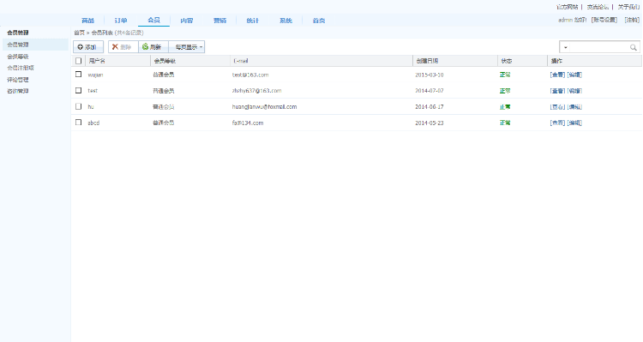This screenshot has height=342, width=643.
Task: Open the 内容 tab
Action: (187, 21)
